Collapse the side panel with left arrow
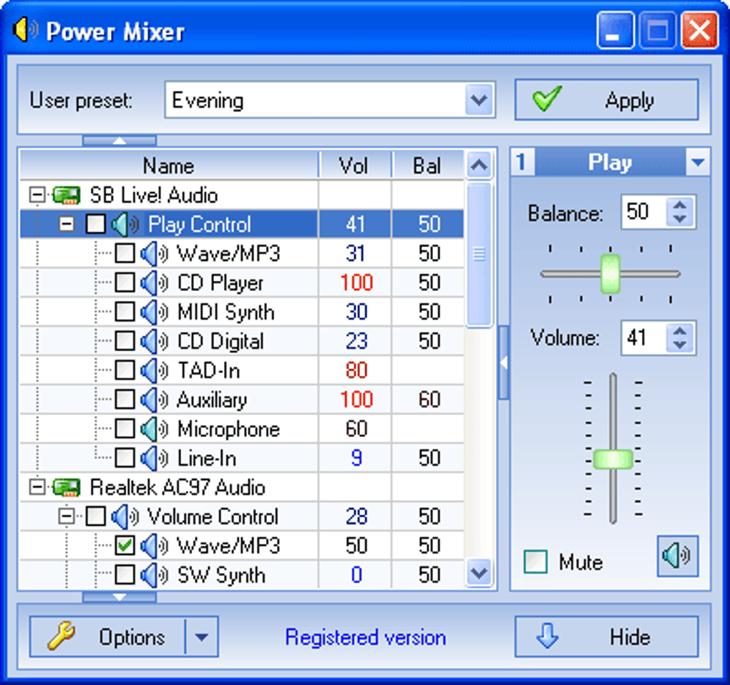The height and width of the screenshot is (685, 730). tap(503, 363)
